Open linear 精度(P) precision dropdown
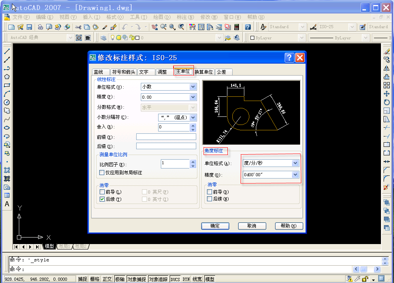This screenshot has height=283, width=394. click(x=193, y=97)
